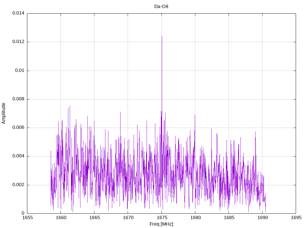
Task: Click the 'Amplitude' y-axis label
Action: click(x=4, y=113)
